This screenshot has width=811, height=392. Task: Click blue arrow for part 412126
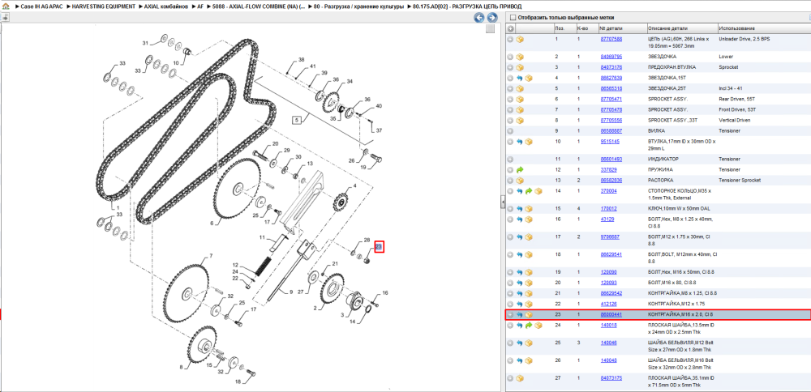[x=520, y=304]
